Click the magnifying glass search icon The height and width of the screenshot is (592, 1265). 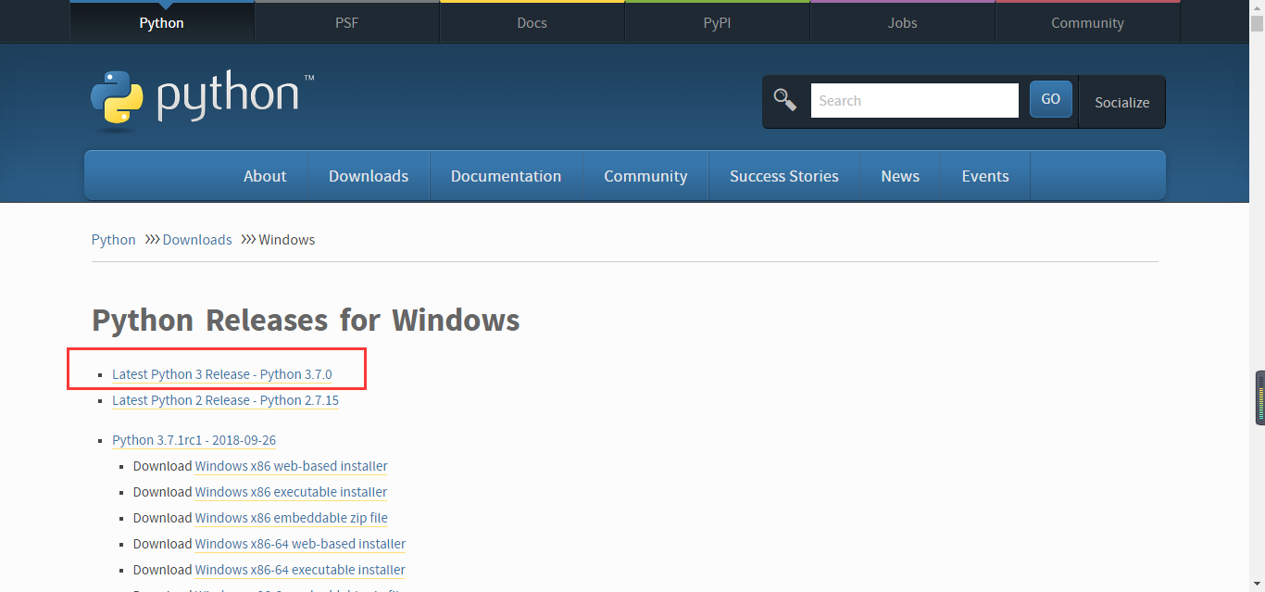(785, 100)
